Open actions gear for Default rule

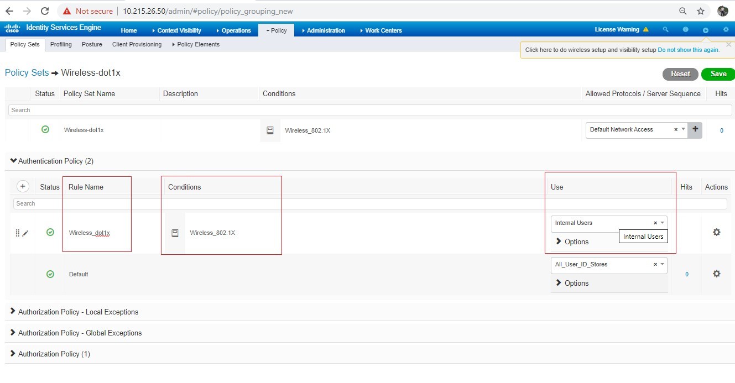pyautogui.click(x=717, y=274)
